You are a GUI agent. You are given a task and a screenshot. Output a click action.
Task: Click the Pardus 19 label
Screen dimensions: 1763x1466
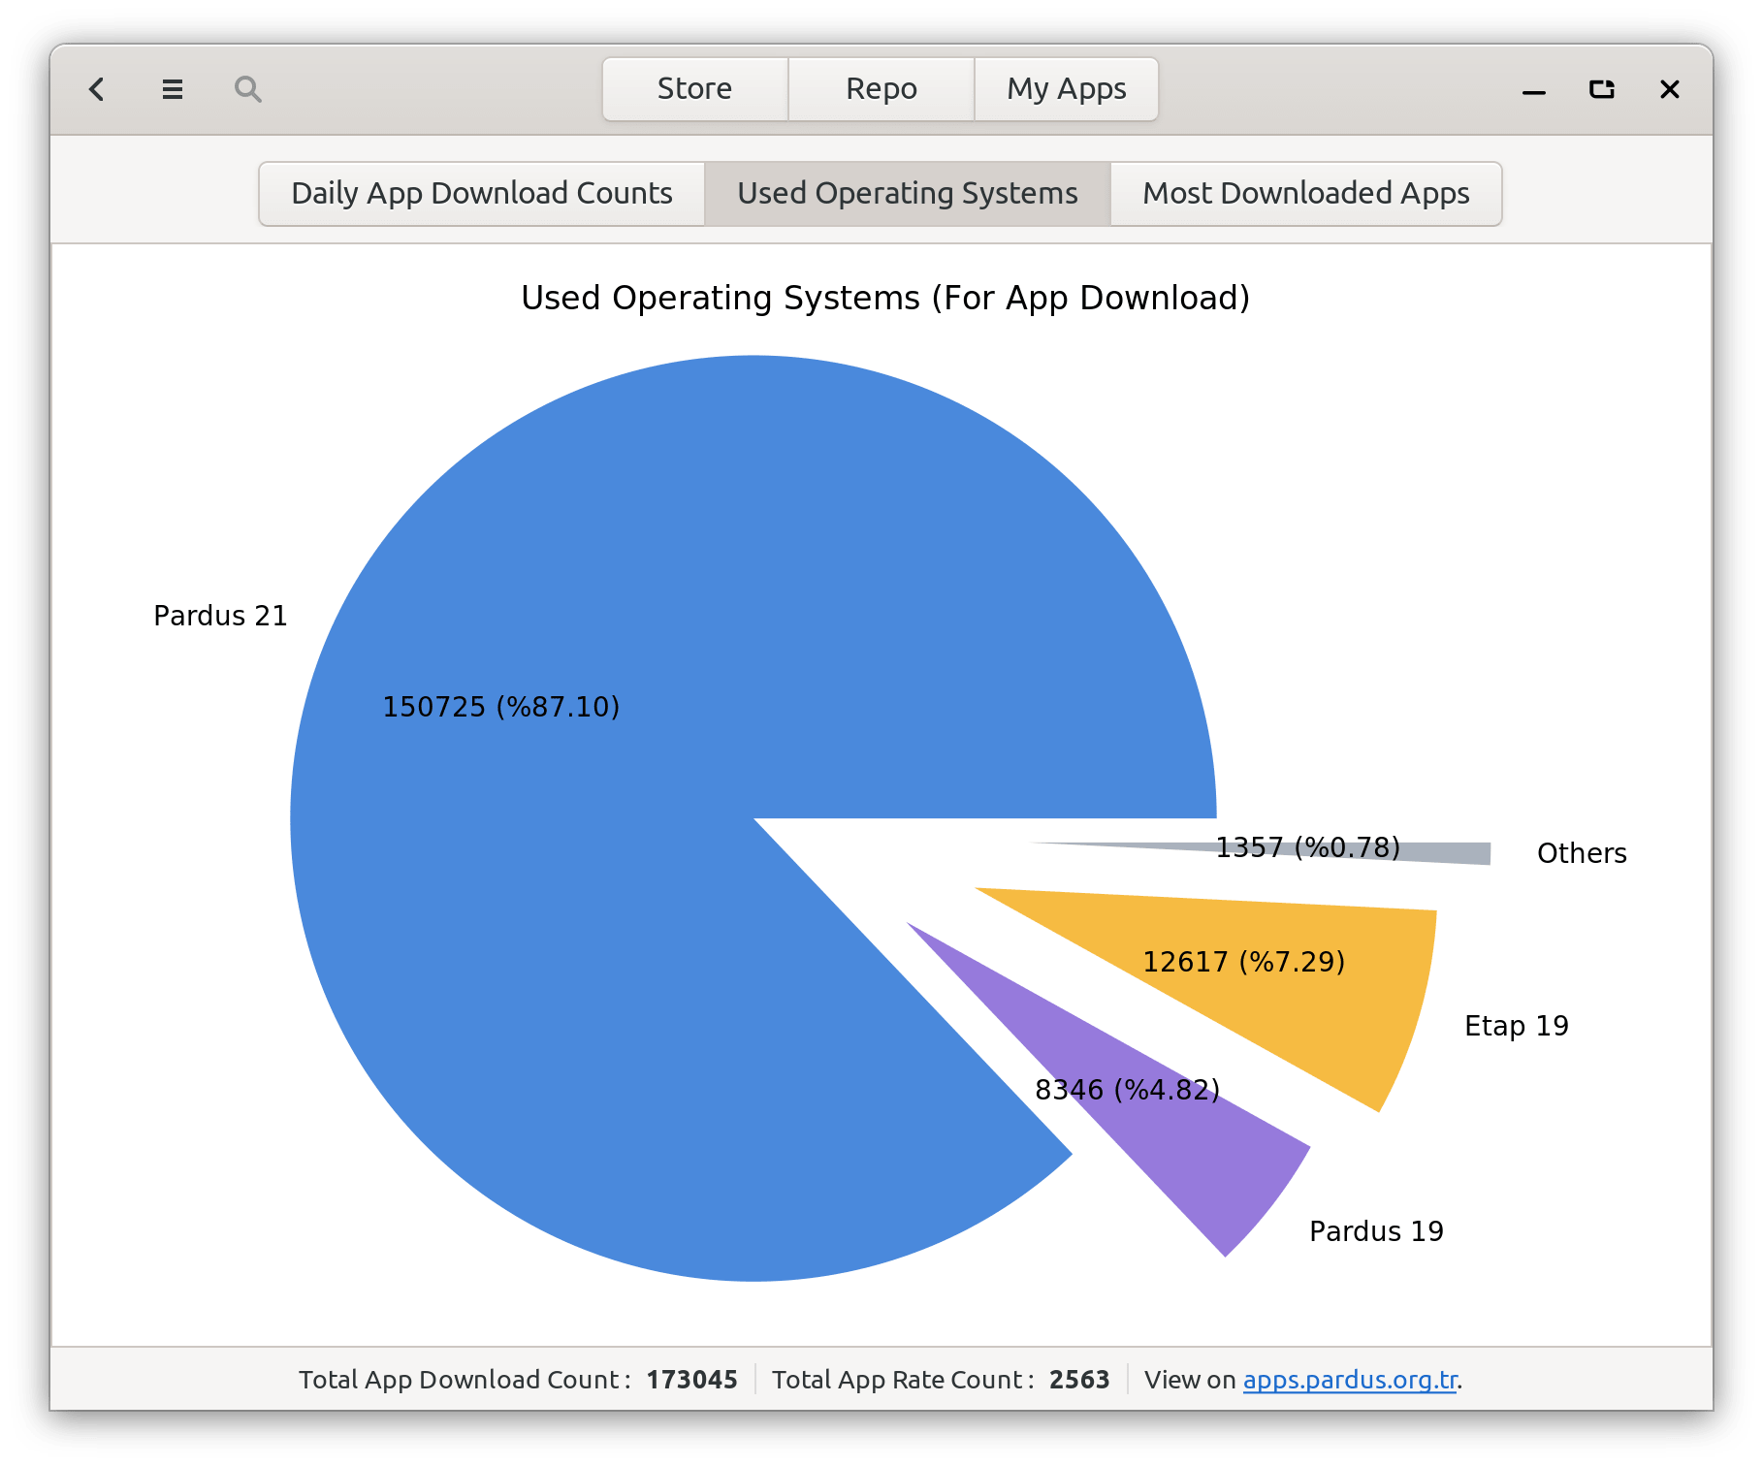(1376, 1231)
